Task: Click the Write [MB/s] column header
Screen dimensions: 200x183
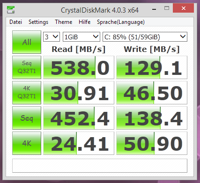Action: click(x=152, y=49)
